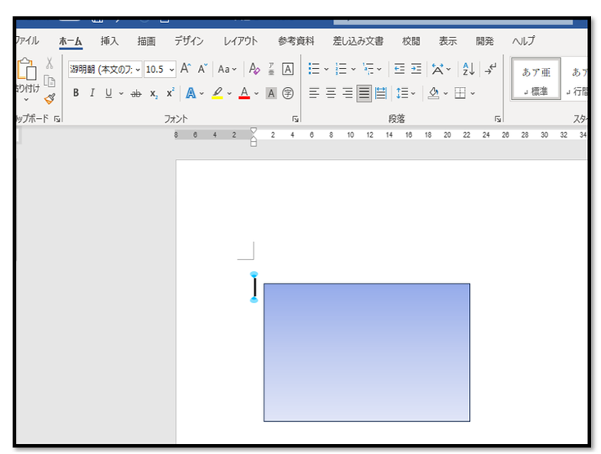
Task: Click the numbered list icon
Action: click(341, 69)
